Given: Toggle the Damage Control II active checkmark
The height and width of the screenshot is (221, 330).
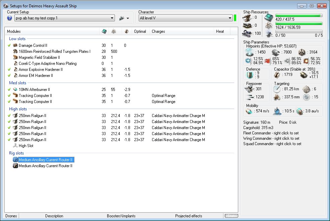Looking at the screenshot, I should point(9,45).
